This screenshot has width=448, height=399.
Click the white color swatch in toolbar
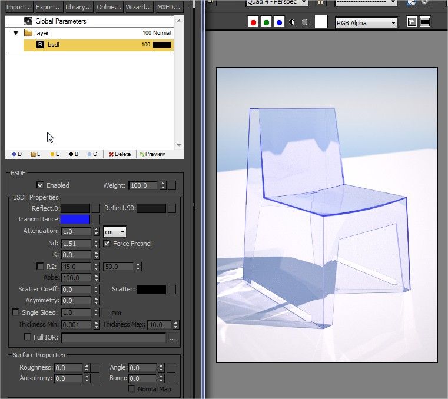click(321, 22)
